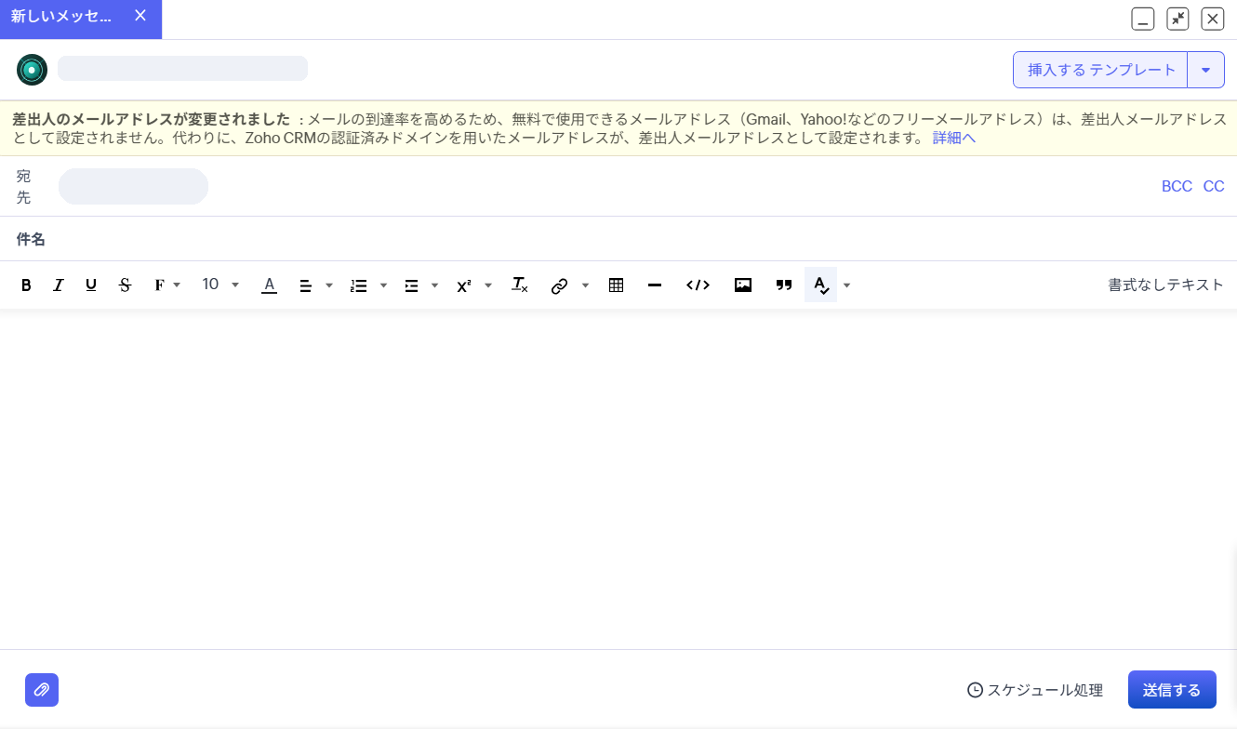Expand spell check options arrow
The height and width of the screenshot is (729, 1237).
click(846, 285)
